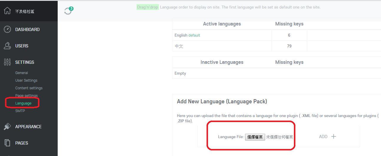Select the 中文 active language row
Viewport: 381px width, 156px height.
coord(277,46)
